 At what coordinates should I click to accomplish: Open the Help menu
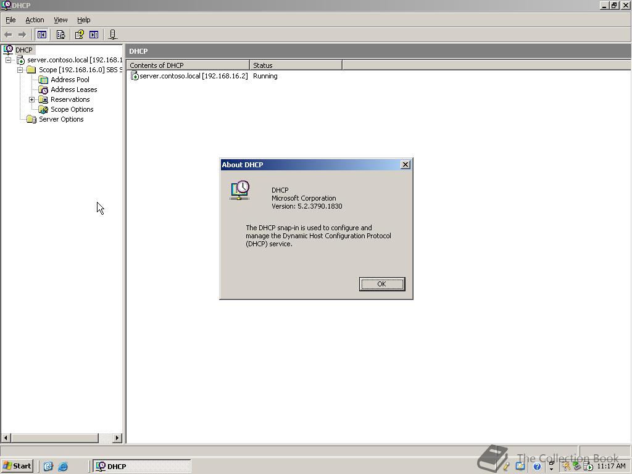point(84,20)
